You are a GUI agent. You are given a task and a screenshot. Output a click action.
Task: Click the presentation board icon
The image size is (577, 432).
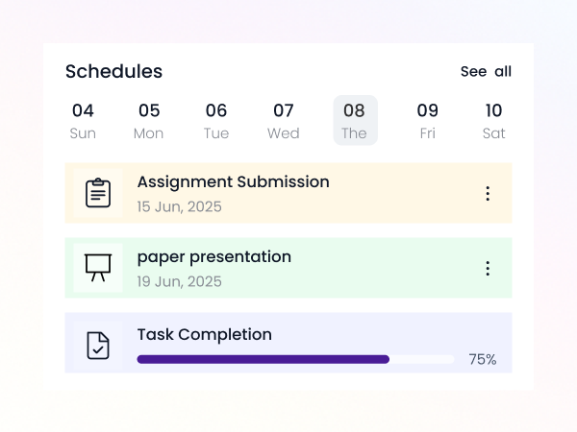(x=98, y=268)
